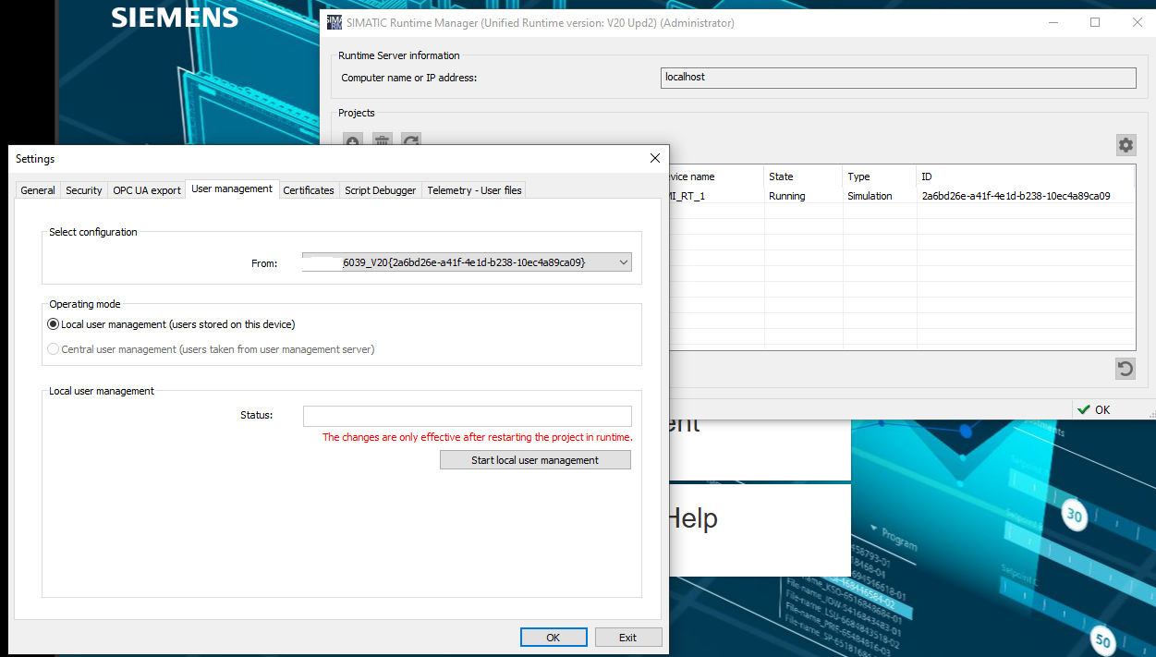Click the Exit button in Settings
Image resolution: width=1156 pixels, height=657 pixels.
[627, 638]
